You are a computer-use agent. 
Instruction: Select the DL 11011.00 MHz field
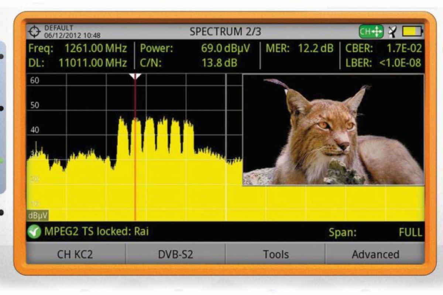click(78, 63)
